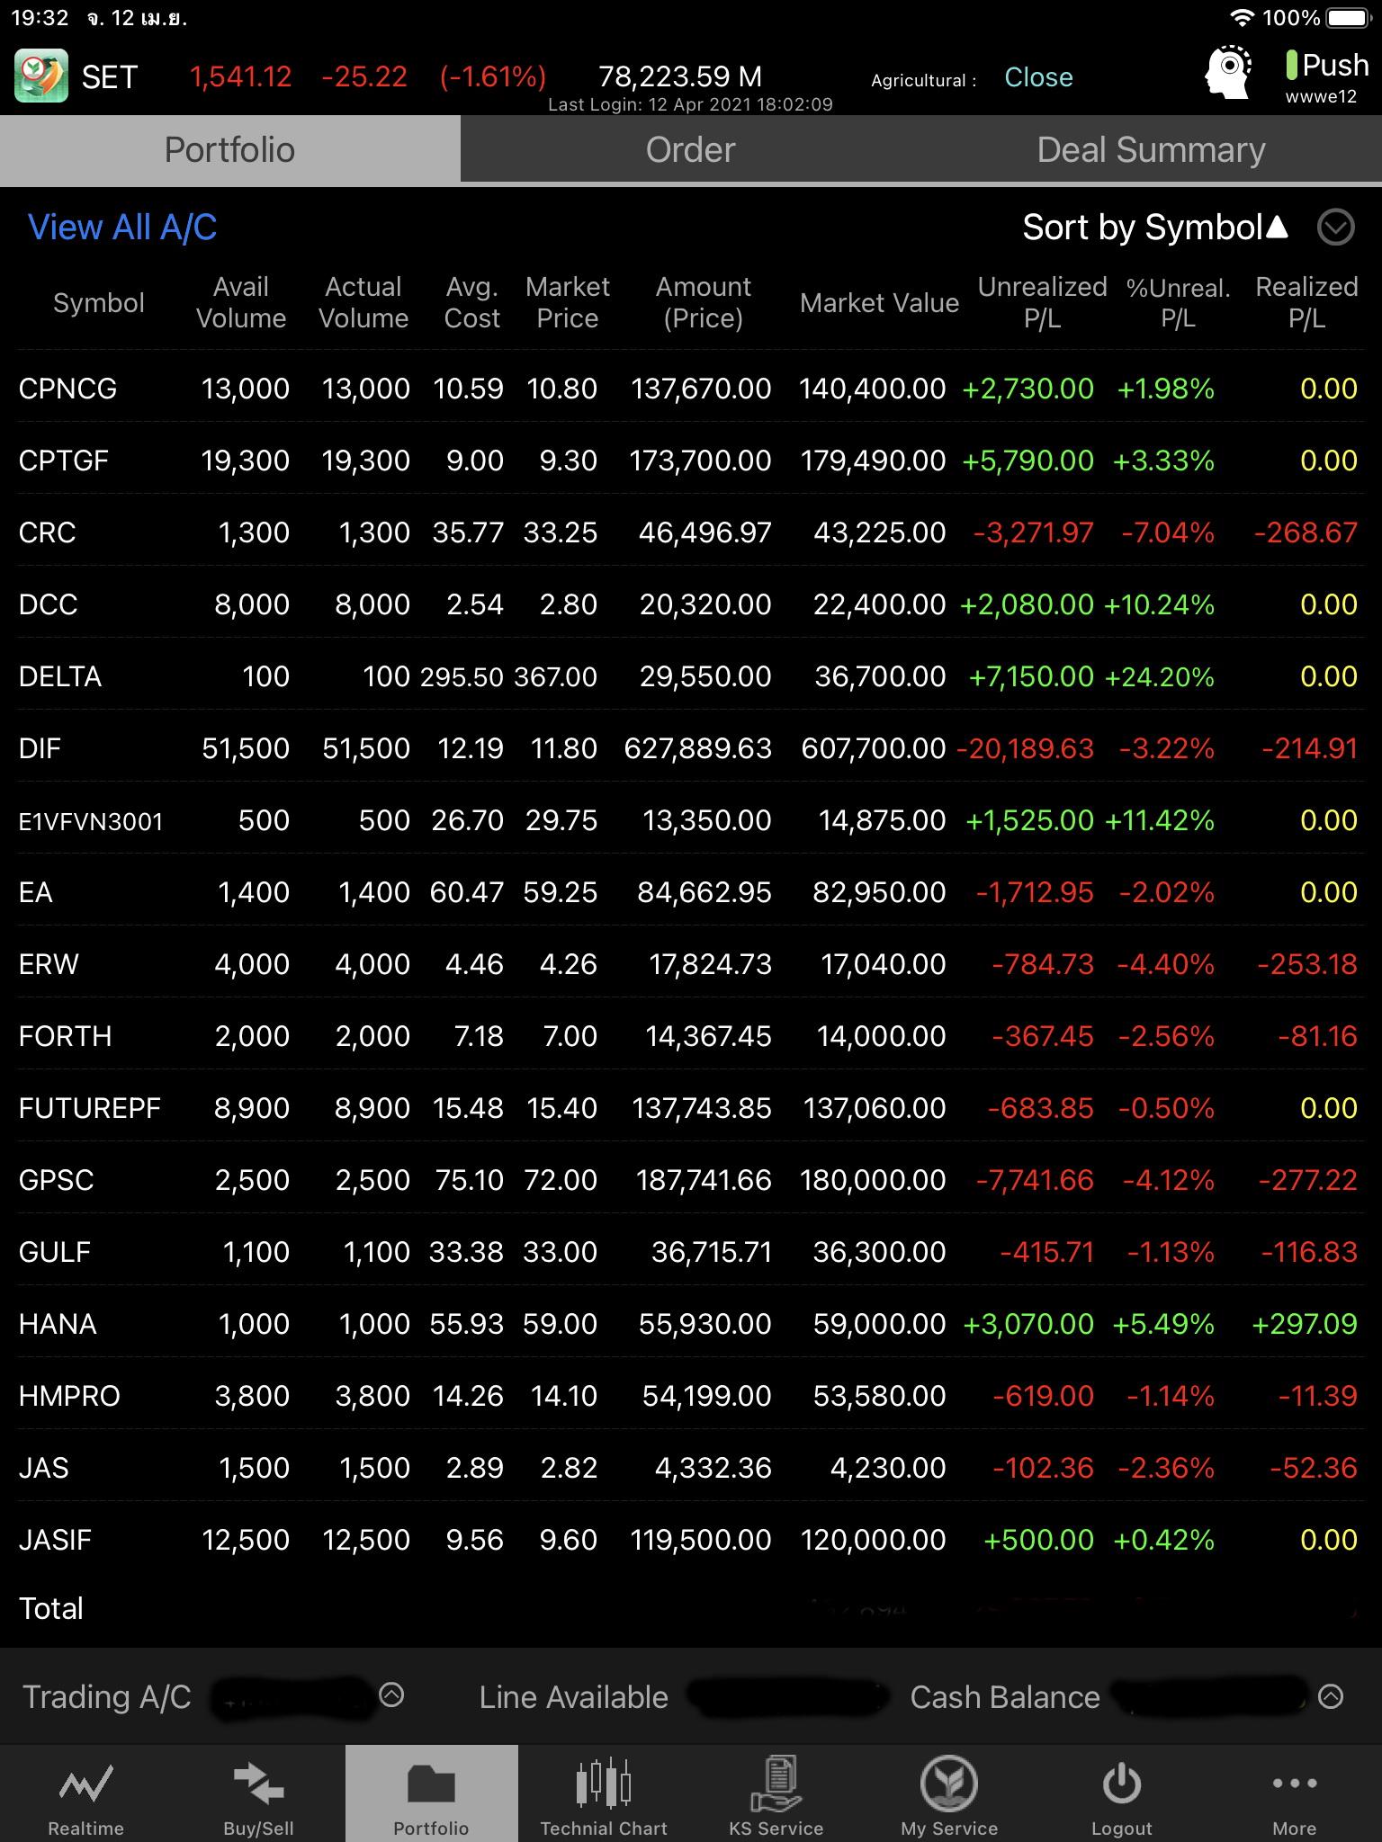This screenshot has width=1382, height=1842.
Task: Switch to the Portfolio tab at top
Action: point(230,150)
